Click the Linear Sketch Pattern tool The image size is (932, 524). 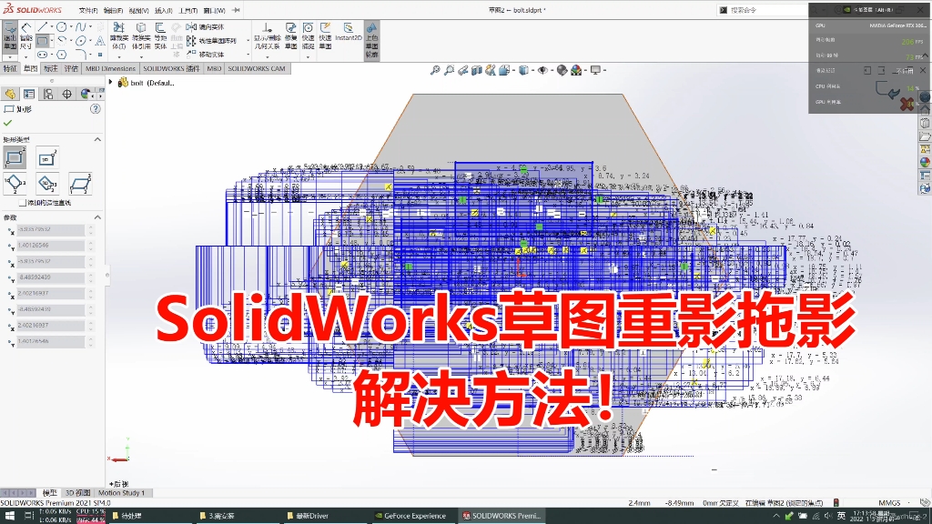211,41
